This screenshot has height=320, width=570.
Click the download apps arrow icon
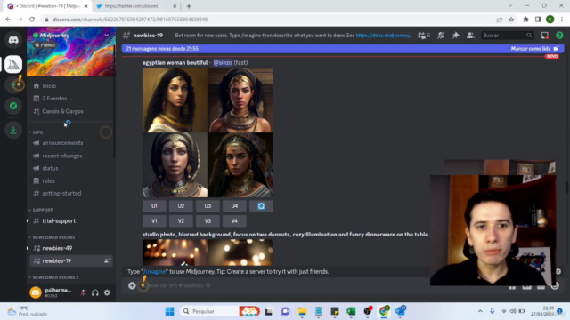tap(13, 130)
